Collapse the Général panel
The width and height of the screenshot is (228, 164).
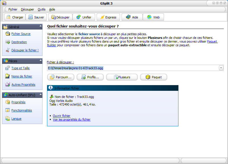coord(41,26)
